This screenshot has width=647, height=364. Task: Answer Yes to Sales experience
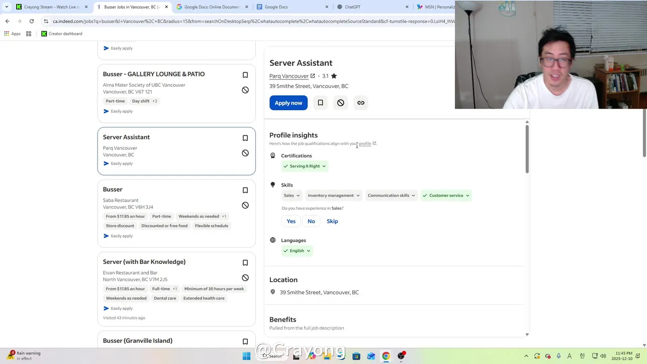click(291, 221)
